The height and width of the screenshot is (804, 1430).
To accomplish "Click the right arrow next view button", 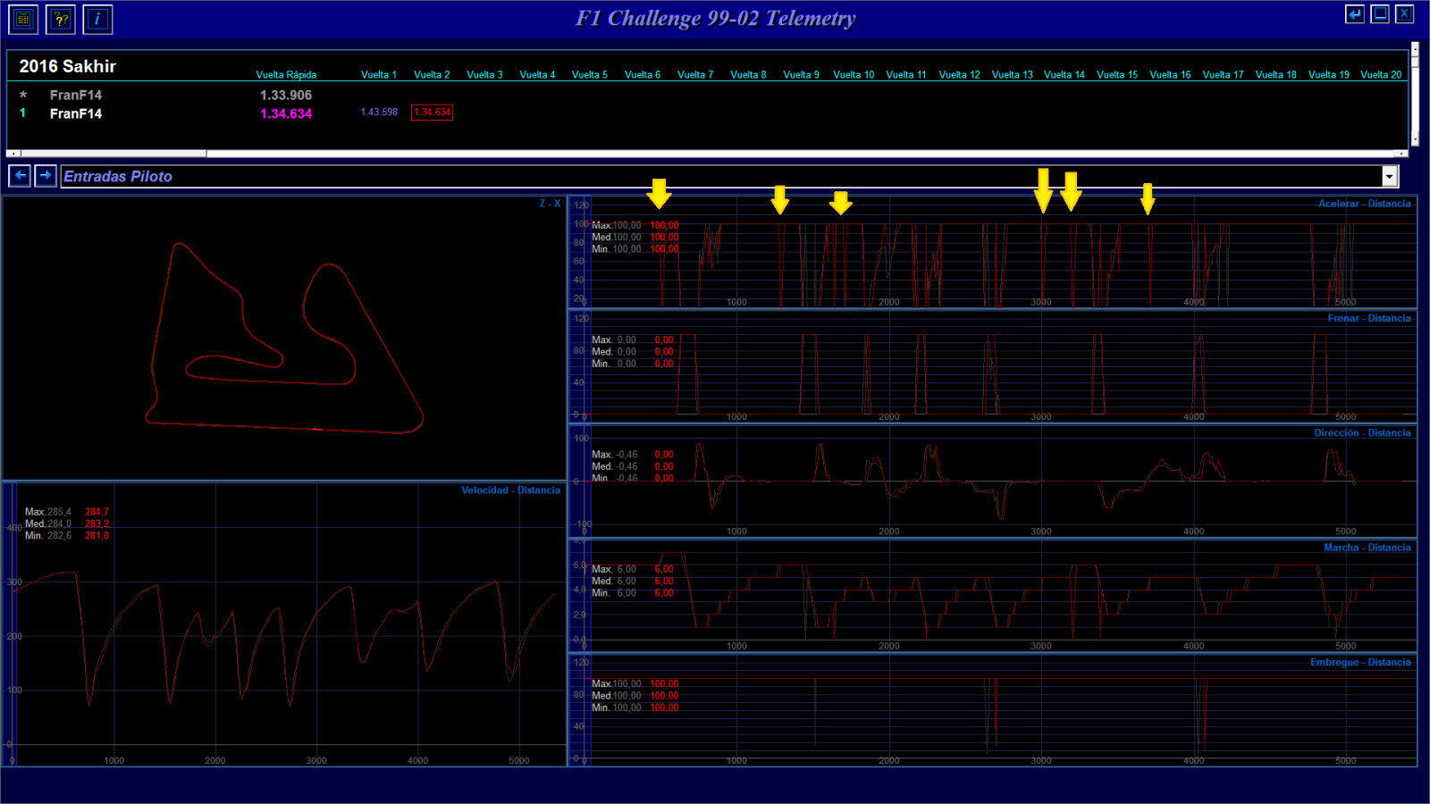I will pos(46,175).
